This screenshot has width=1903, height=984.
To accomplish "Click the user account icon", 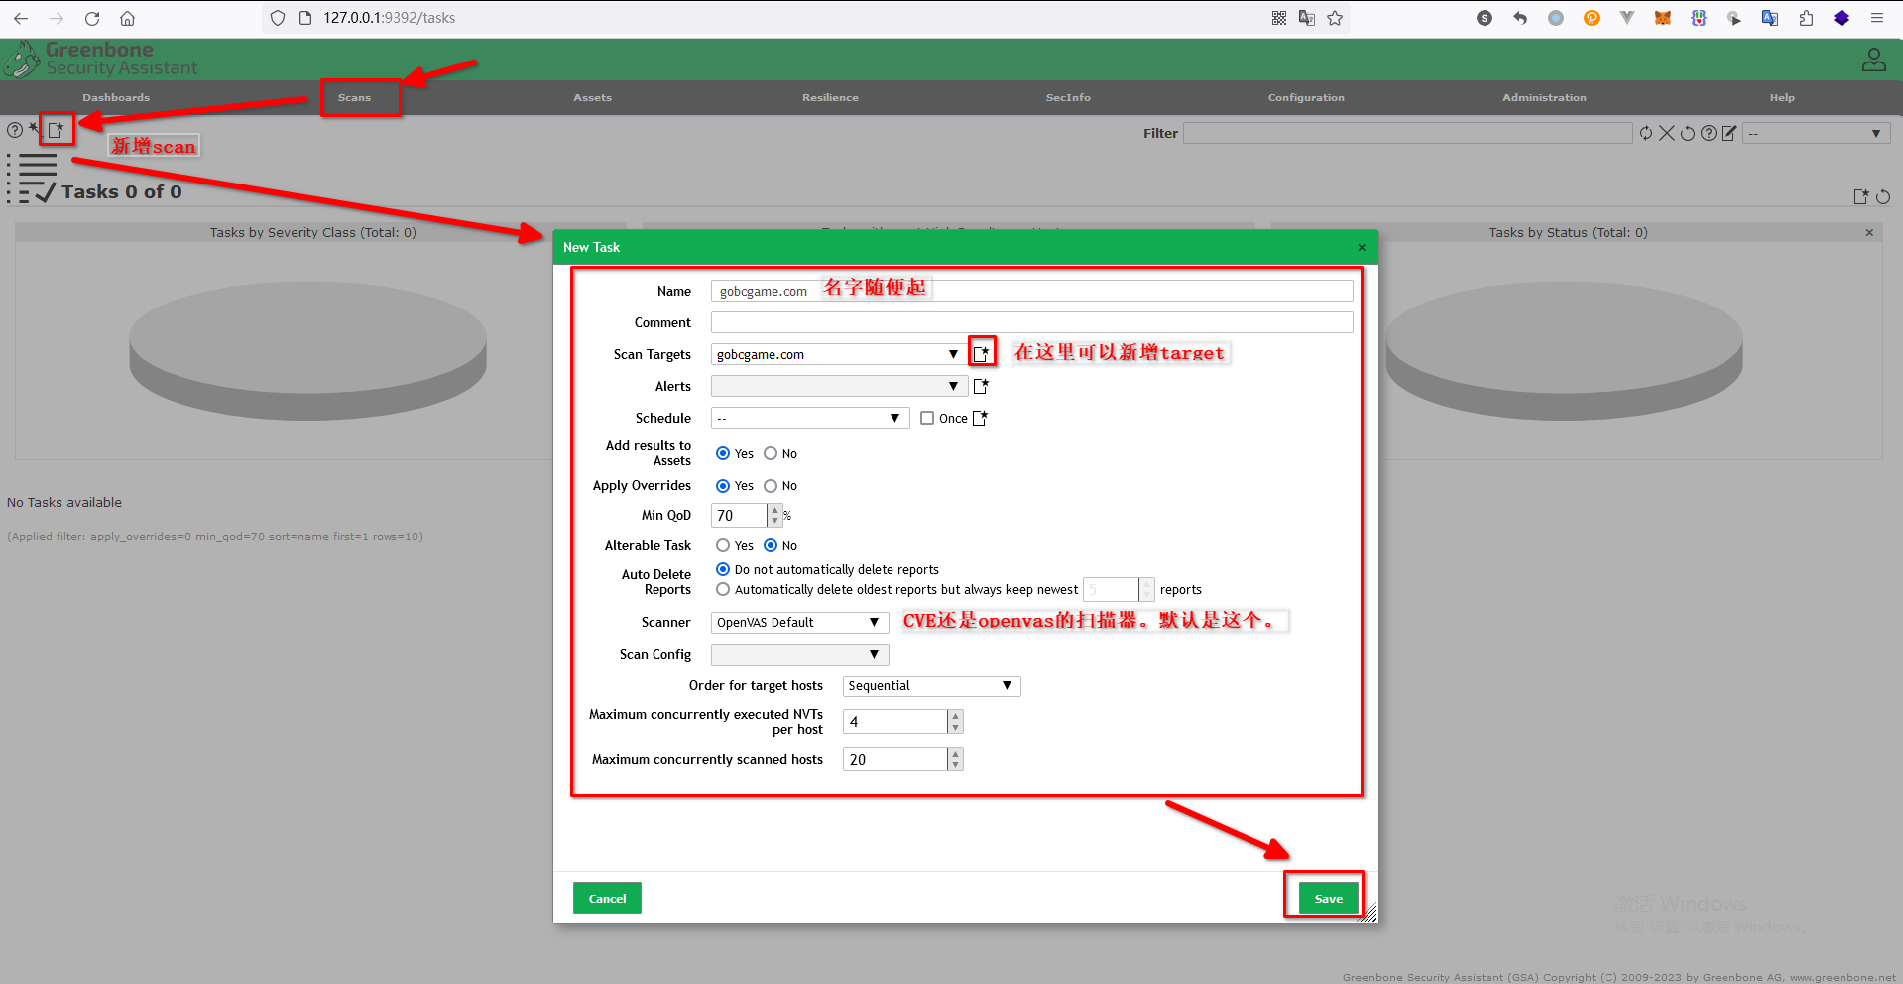I will click(1873, 60).
